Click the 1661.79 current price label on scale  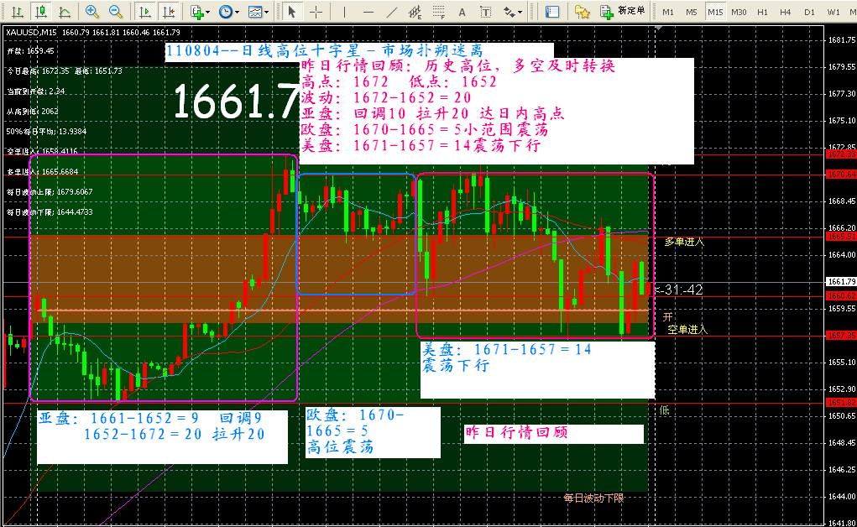840,281
